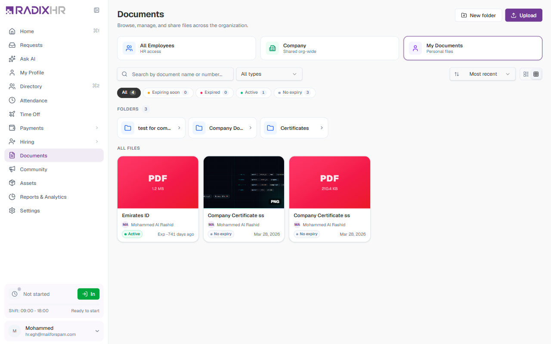Image resolution: width=551 pixels, height=344 pixels.
Task: Filter by Expired documents
Action: (214, 92)
